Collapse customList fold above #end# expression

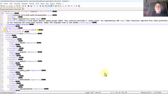click(x=3, y=41)
